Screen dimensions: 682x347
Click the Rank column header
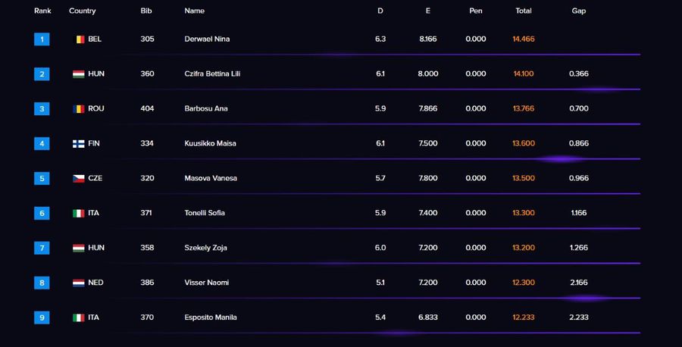coord(42,11)
